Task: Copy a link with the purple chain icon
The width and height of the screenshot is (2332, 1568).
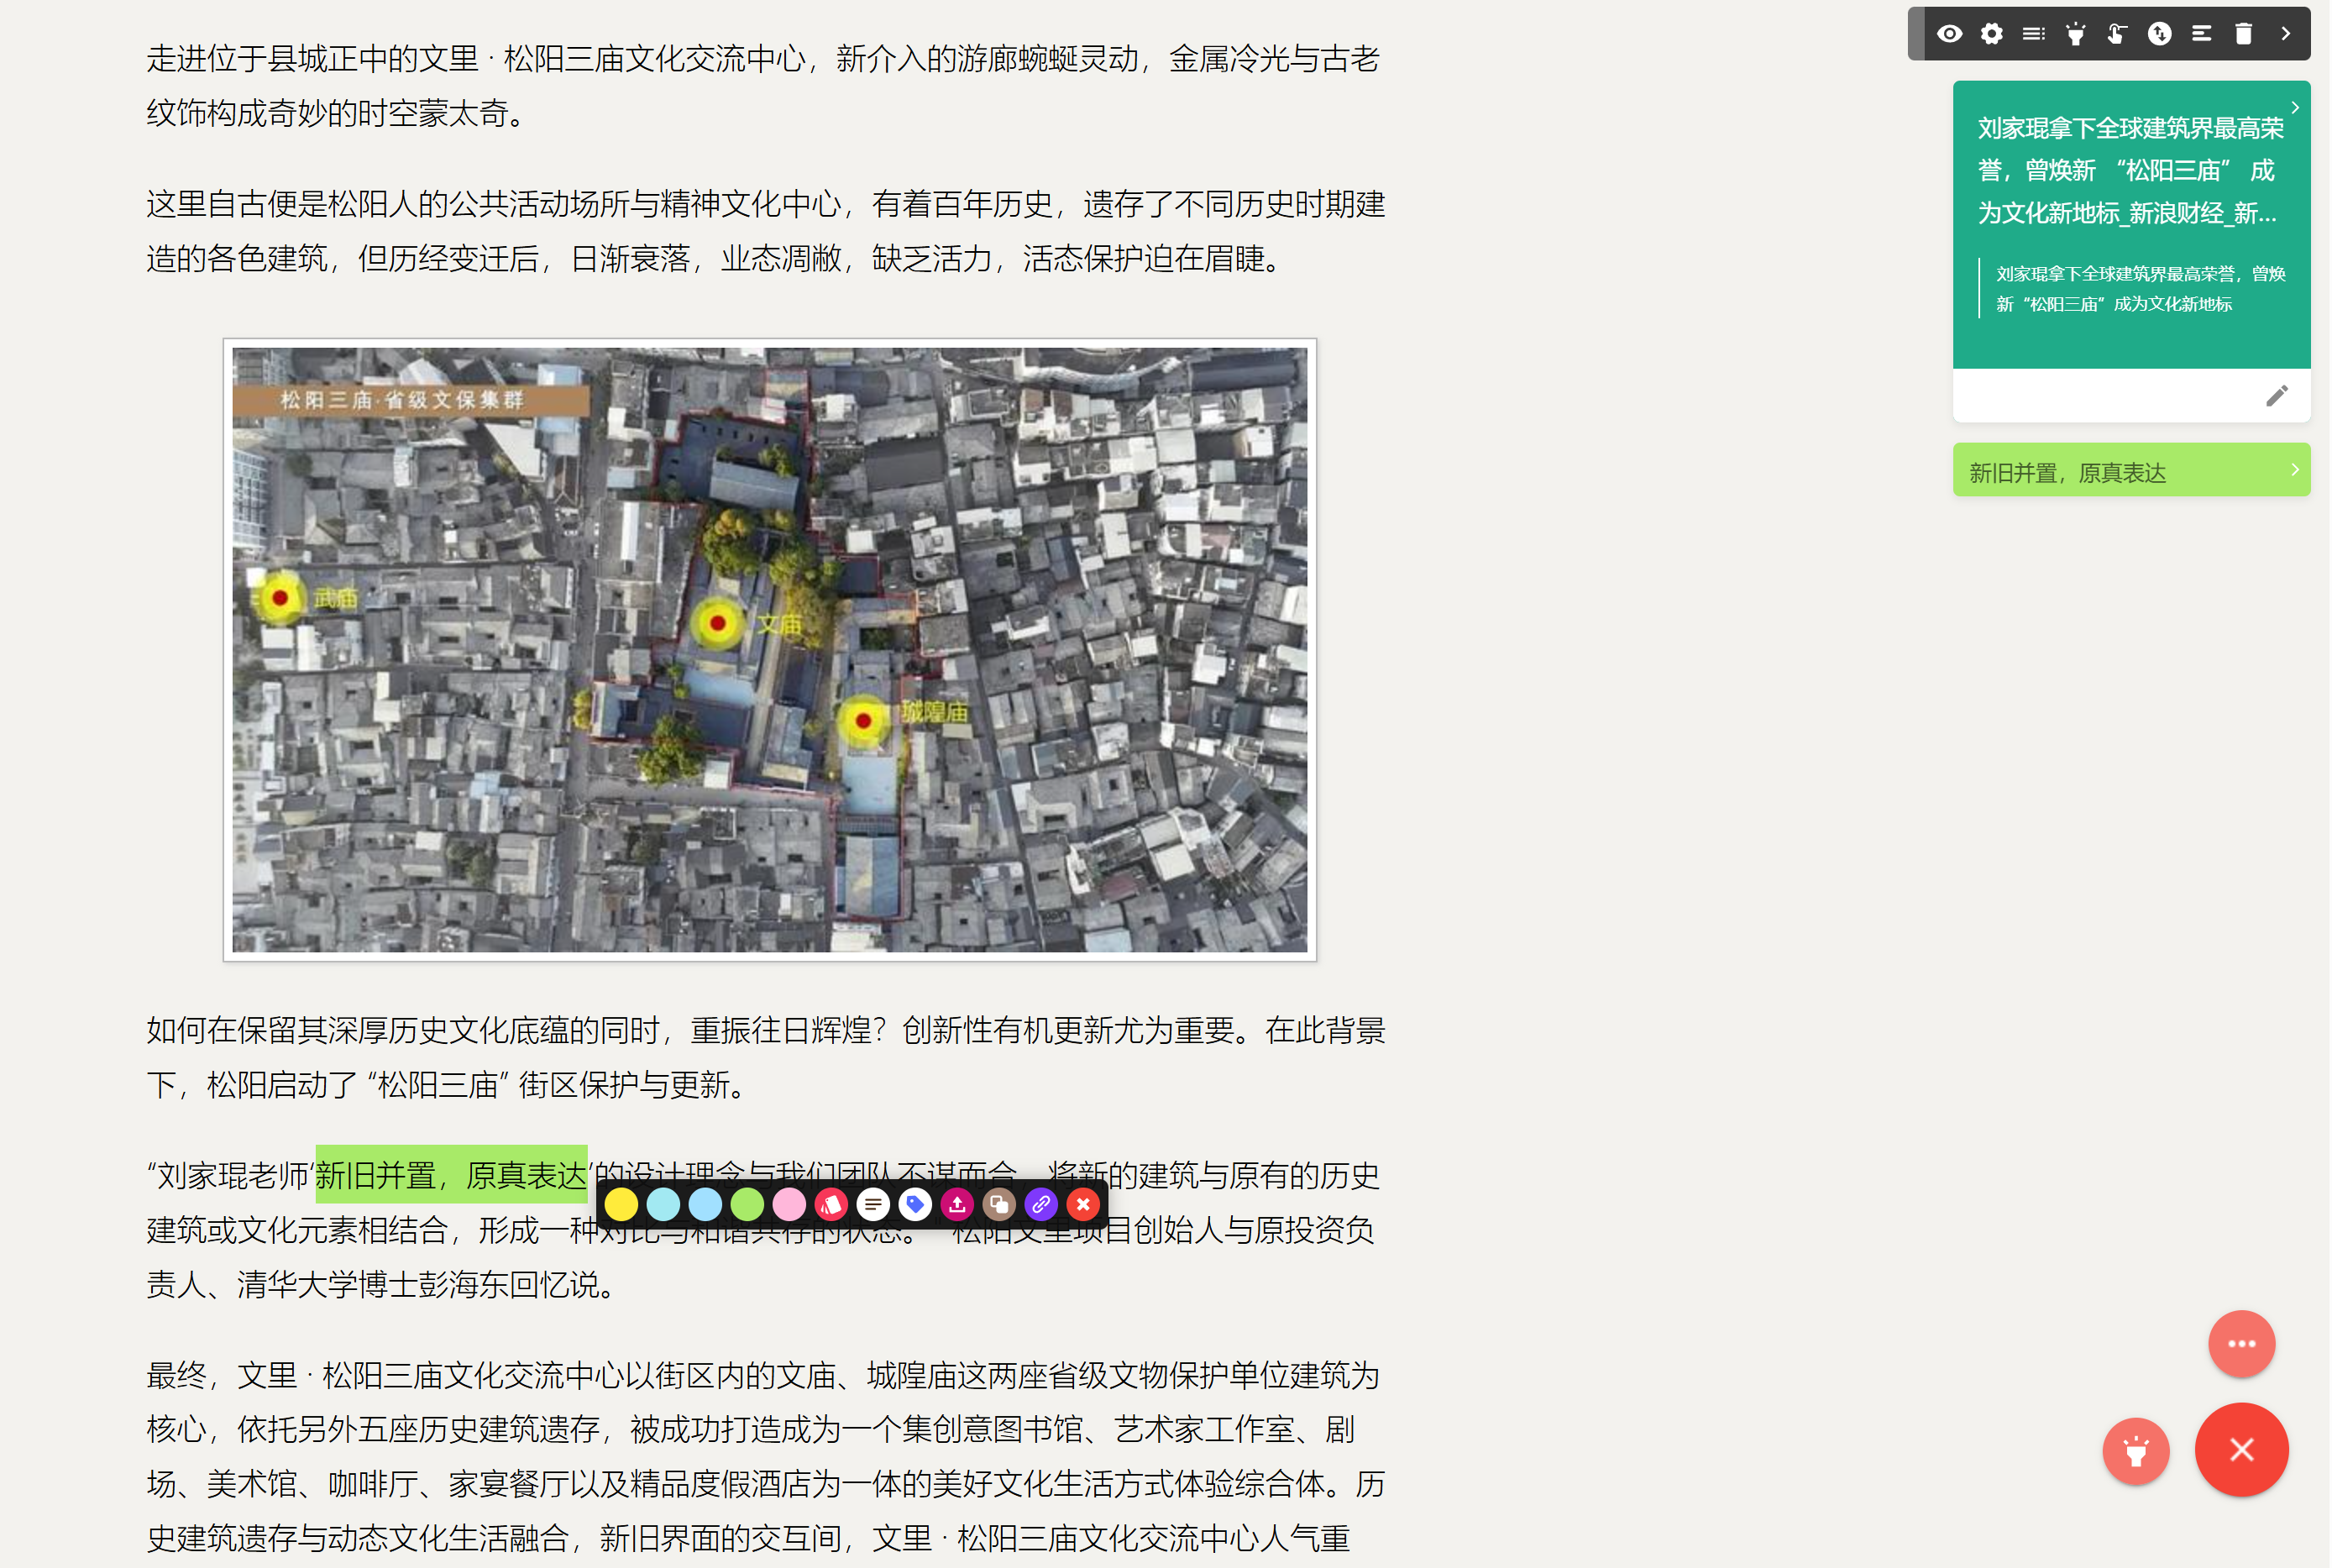Action: (1040, 1205)
